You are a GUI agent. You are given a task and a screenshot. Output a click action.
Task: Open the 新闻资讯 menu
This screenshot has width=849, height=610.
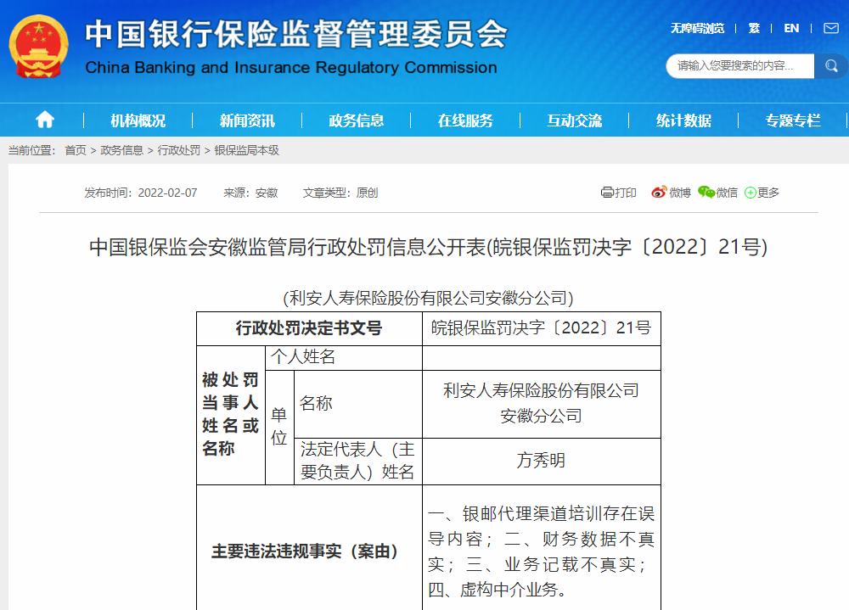[247, 120]
